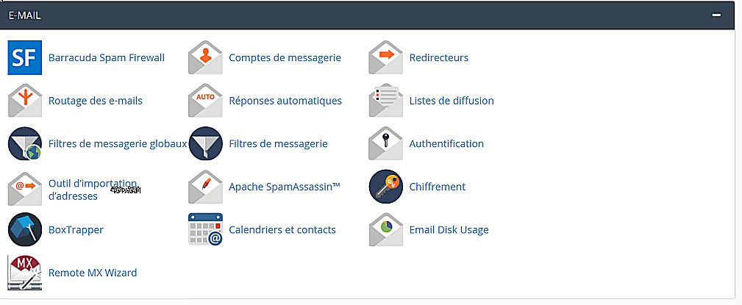Click the Filtres de messagerie funnel icon
742x305 pixels.
[205, 144]
